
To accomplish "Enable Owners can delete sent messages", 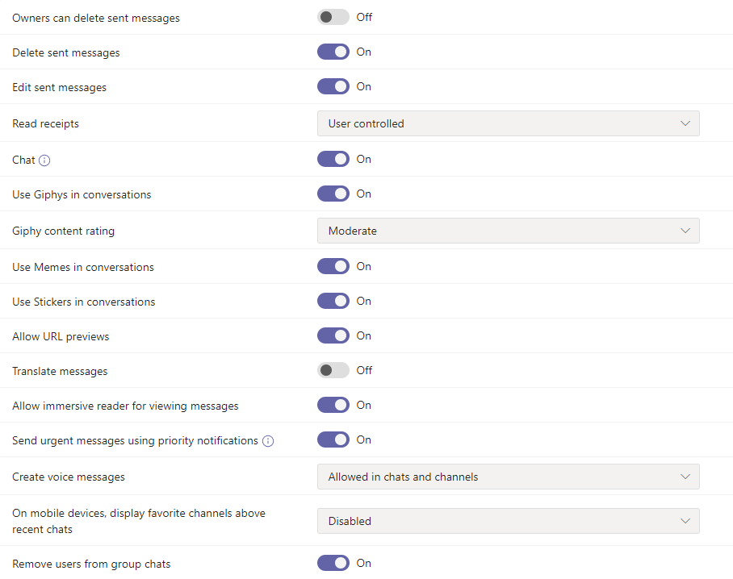I will tap(333, 17).
